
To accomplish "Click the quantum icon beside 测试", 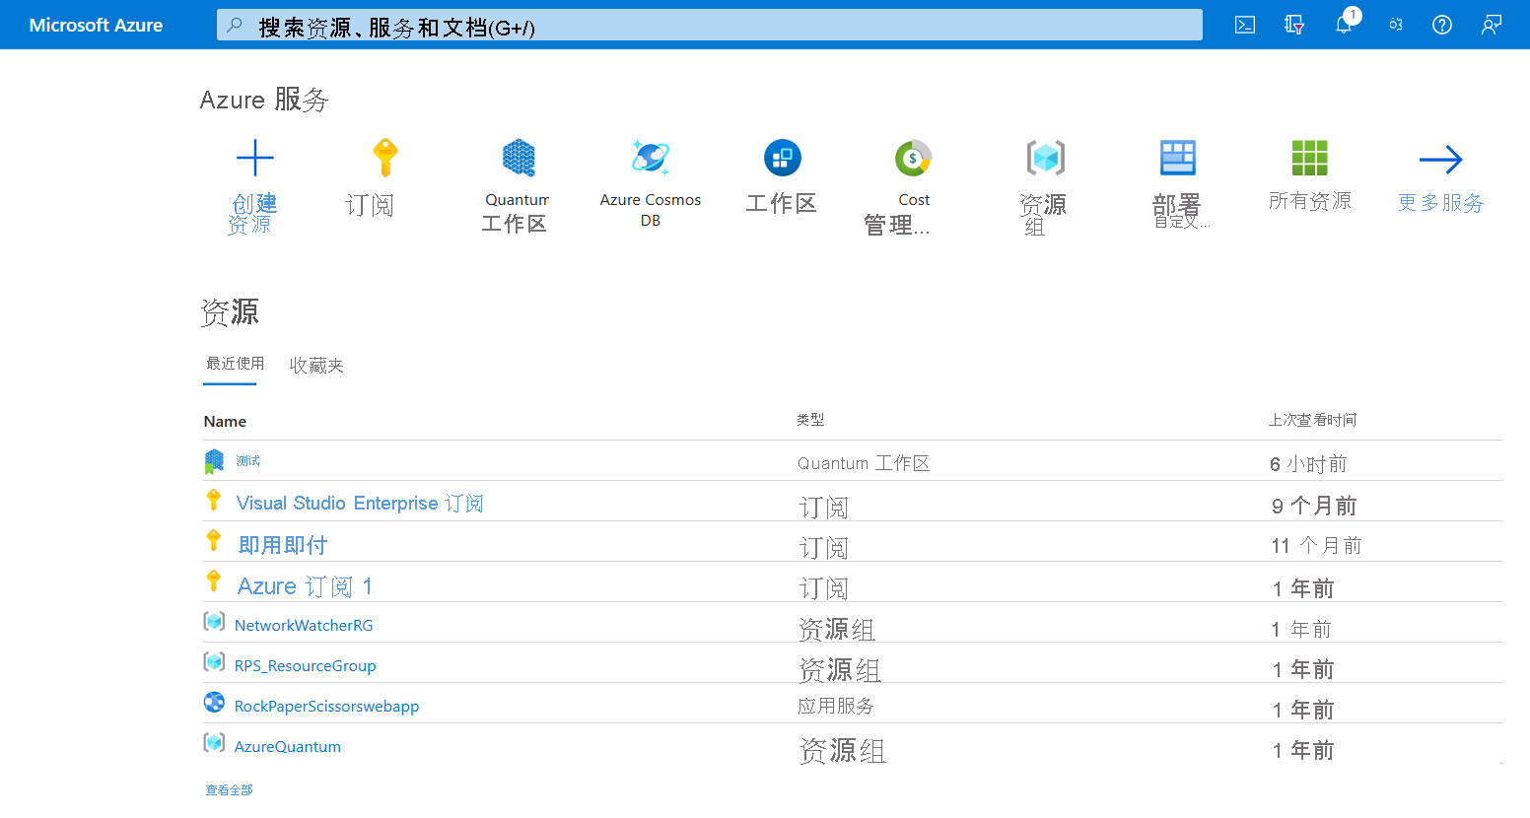I will (214, 461).
